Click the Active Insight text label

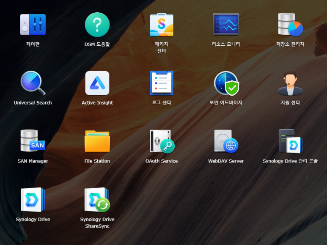[97, 103]
